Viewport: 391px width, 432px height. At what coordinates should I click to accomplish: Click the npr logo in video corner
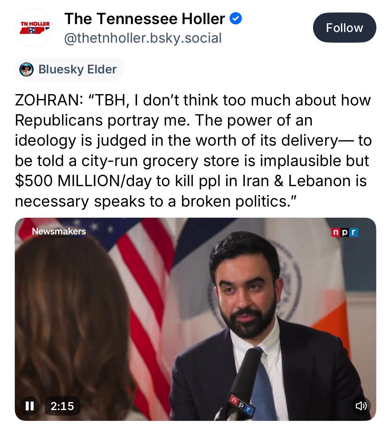(345, 232)
